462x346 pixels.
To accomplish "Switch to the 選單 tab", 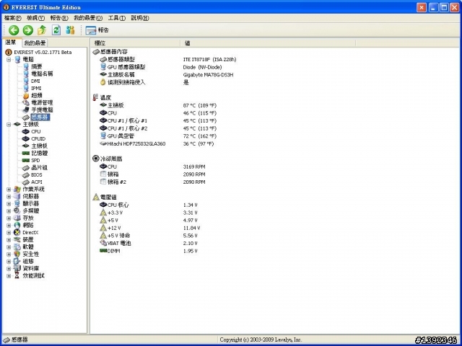I will [11, 43].
